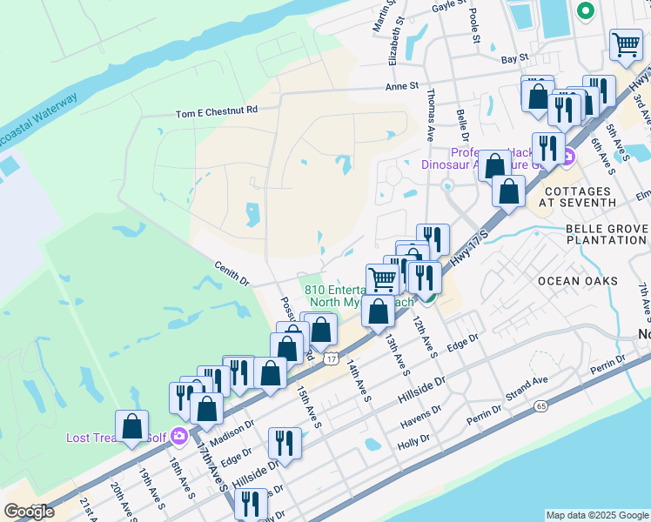Click the Poole St road label
Image resolution: width=651 pixels, height=522 pixels.
coord(474,26)
